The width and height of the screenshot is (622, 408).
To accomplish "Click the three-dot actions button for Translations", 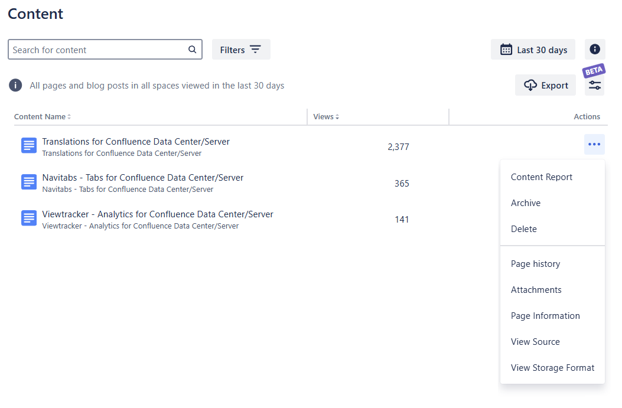I will (x=594, y=145).
